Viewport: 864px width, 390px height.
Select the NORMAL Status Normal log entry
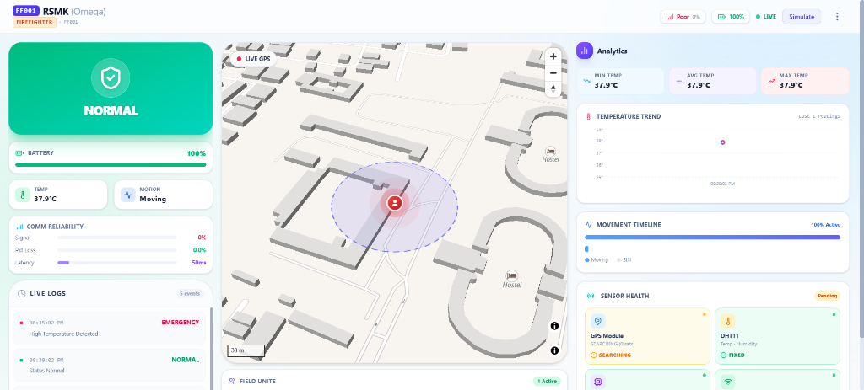coord(109,366)
